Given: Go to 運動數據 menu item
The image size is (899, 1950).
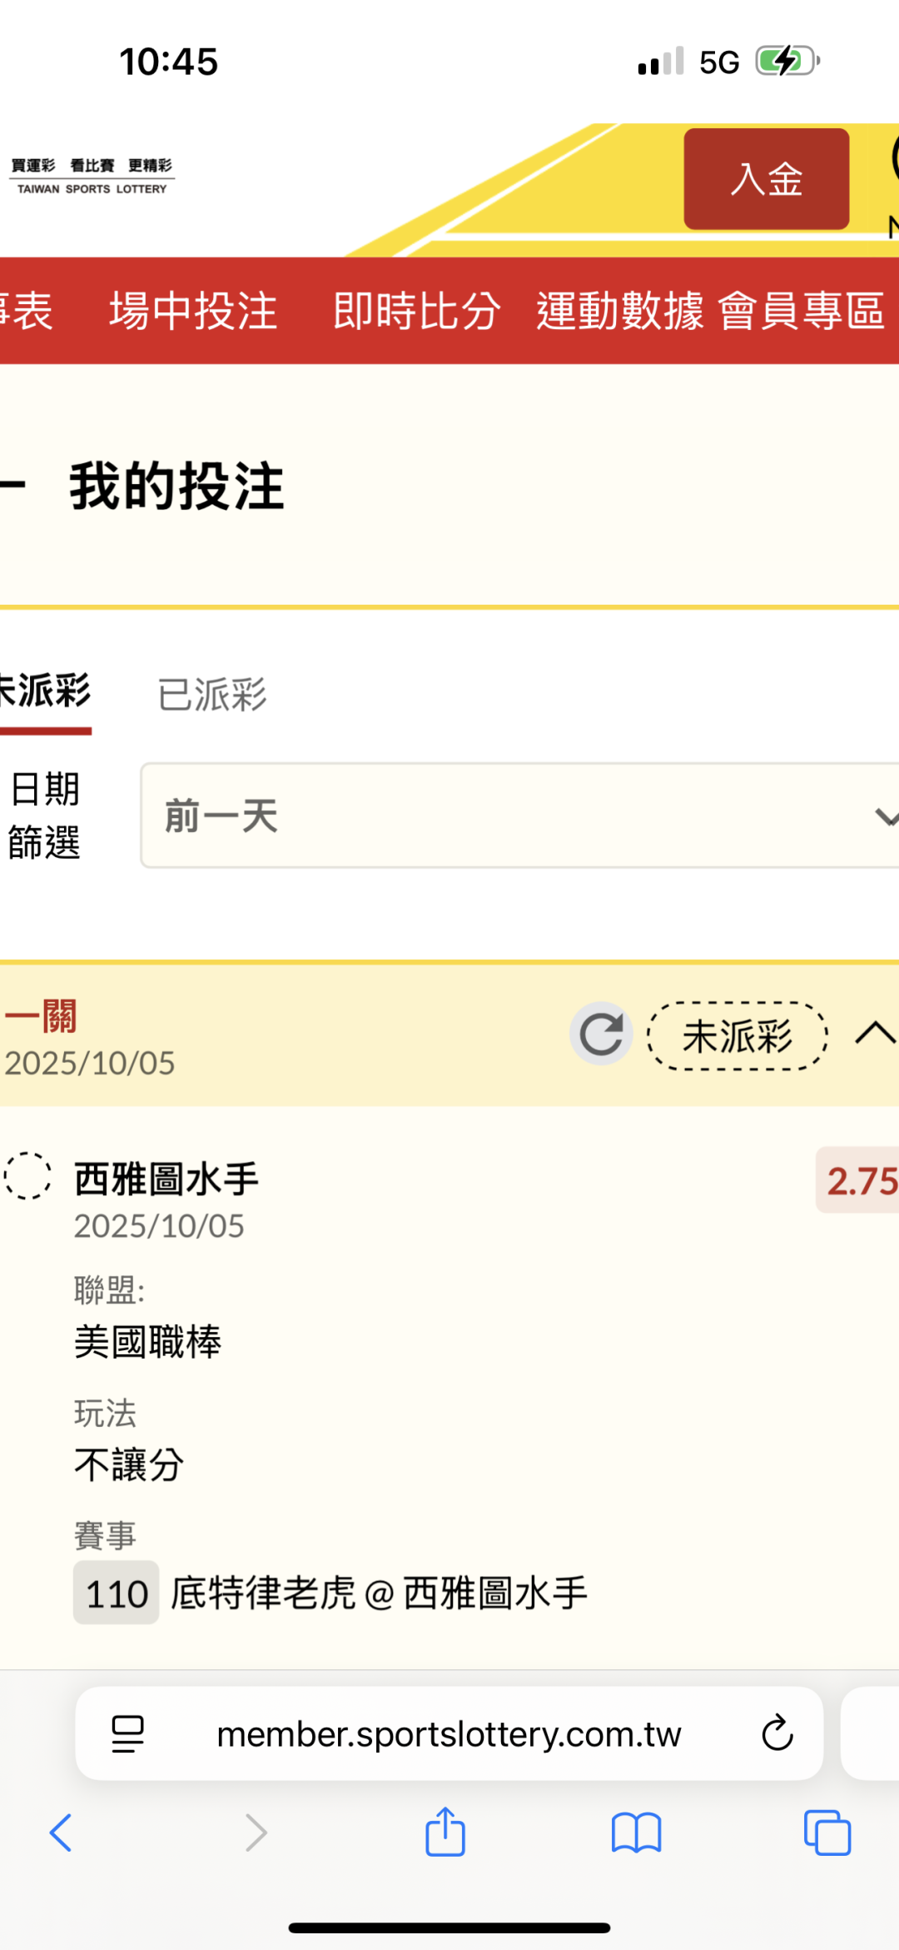Looking at the screenshot, I should (619, 311).
